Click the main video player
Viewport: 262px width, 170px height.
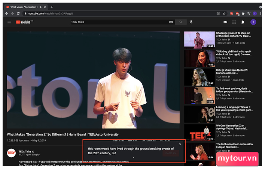tap(93, 80)
